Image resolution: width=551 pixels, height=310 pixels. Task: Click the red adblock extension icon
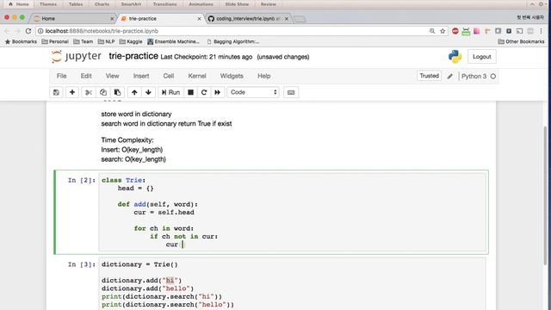455,31
